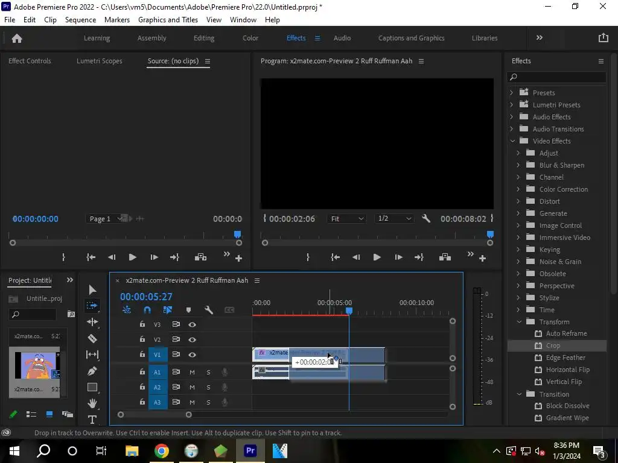Viewport: 618px width, 463px height.
Task: Select the Slip tool
Action: 92,354
